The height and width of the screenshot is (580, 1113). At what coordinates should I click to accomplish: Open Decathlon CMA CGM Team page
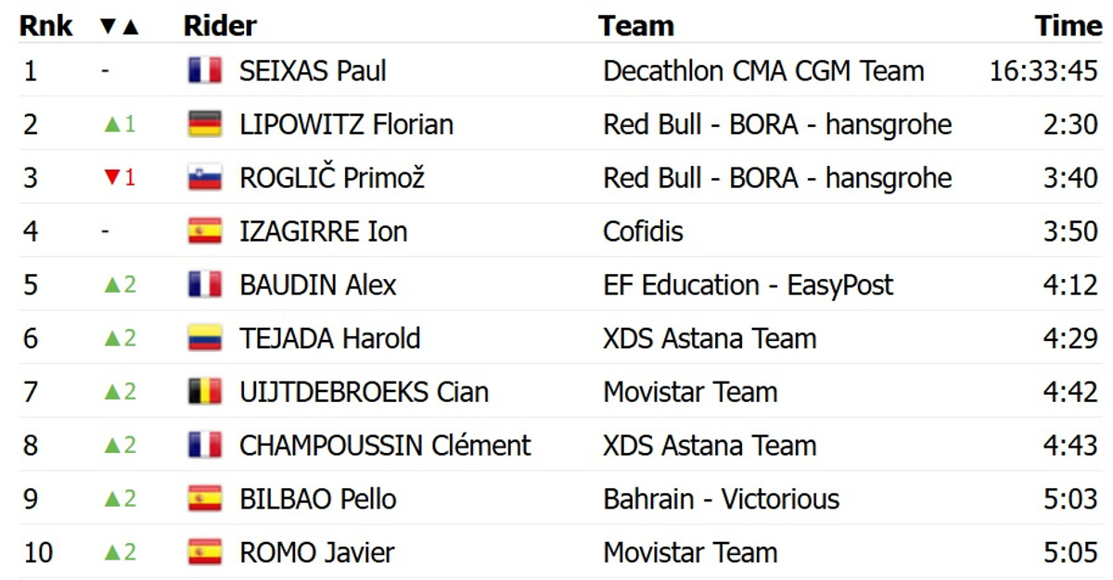[x=763, y=71]
